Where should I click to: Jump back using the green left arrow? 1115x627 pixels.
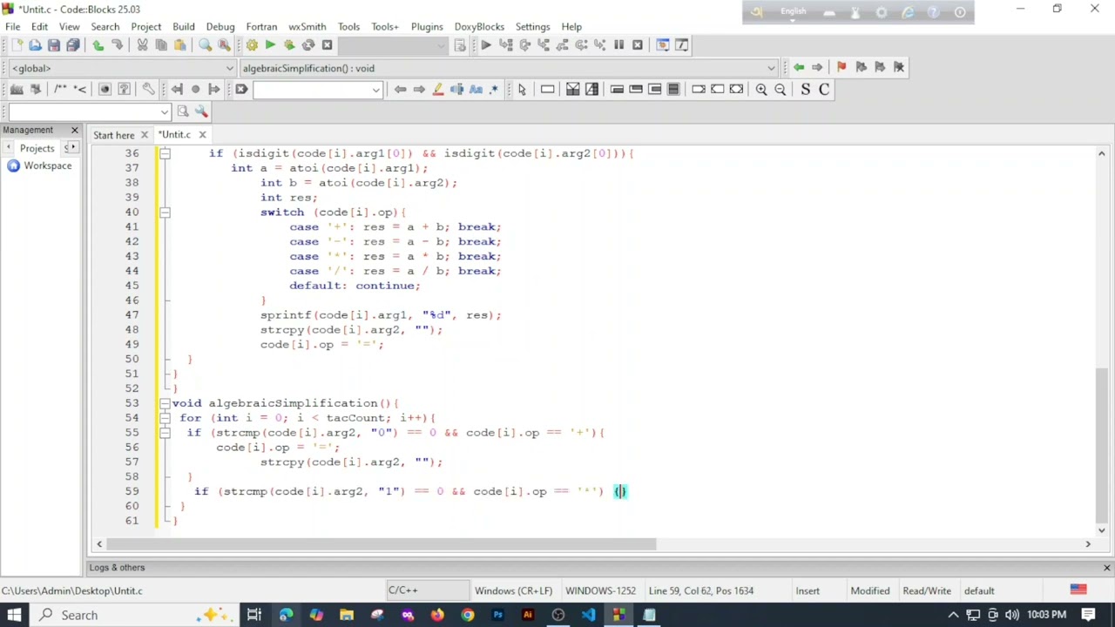pos(799,67)
